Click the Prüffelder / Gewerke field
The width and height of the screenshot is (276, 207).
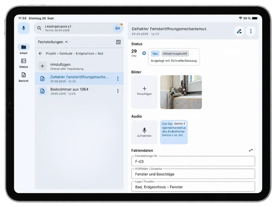(193, 174)
